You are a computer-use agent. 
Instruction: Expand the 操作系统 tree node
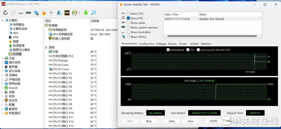point(2,62)
